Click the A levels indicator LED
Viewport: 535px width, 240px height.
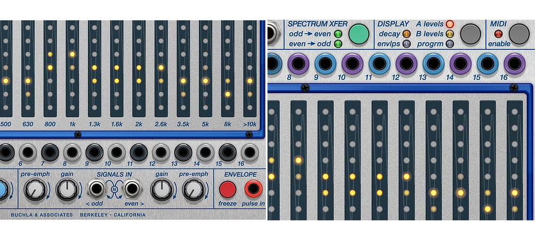pyautogui.click(x=450, y=24)
